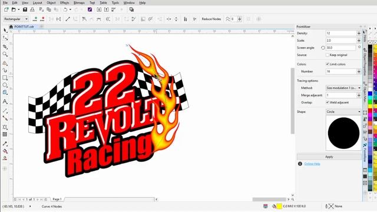This screenshot has height=212, width=377.
Task: Click the New document icon
Action: click(6, 9)
